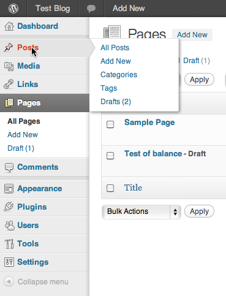Toggle the select-all checkbox beside Title
This screenshot has width=226, height=296.
click(110, 188)
